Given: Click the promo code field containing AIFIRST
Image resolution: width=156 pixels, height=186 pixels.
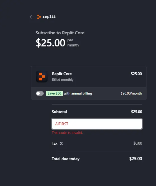Looking at the screenshot, I should point(97,124).
